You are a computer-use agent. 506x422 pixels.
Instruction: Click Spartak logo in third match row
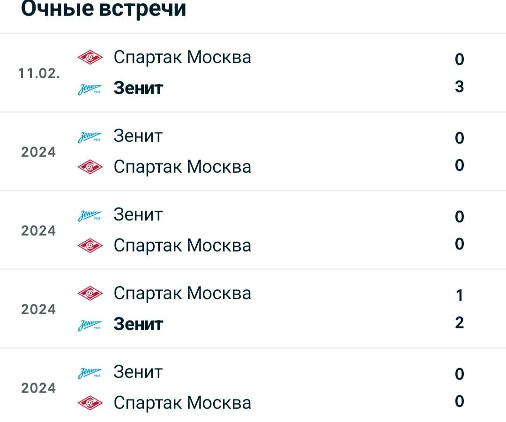coord(90,246)
